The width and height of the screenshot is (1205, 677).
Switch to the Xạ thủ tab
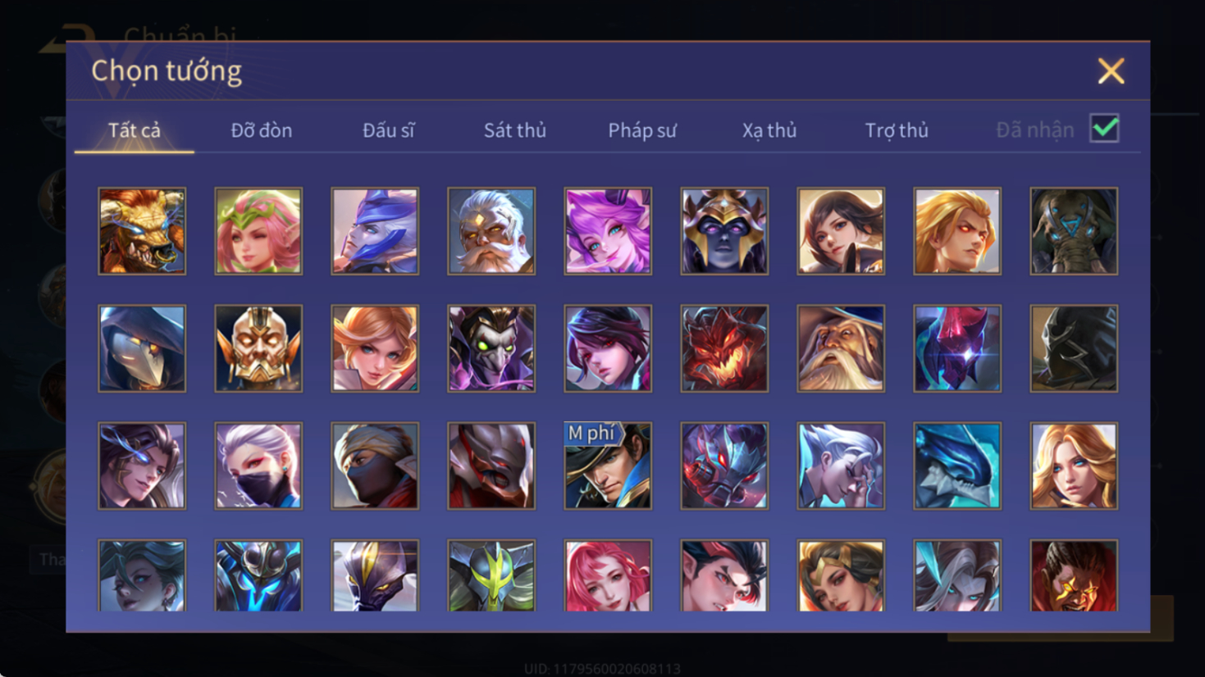tap(769, 130)
